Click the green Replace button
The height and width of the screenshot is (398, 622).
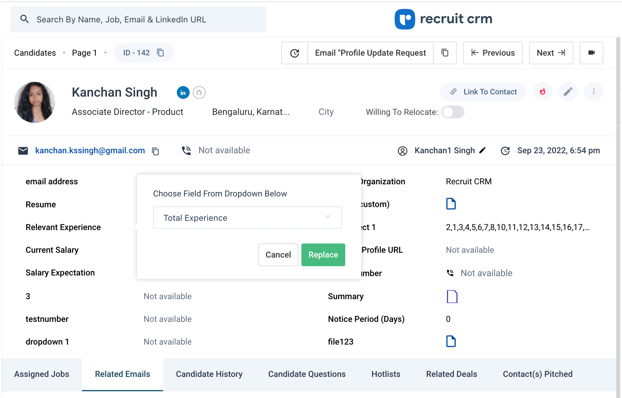[x=323, y=255]
